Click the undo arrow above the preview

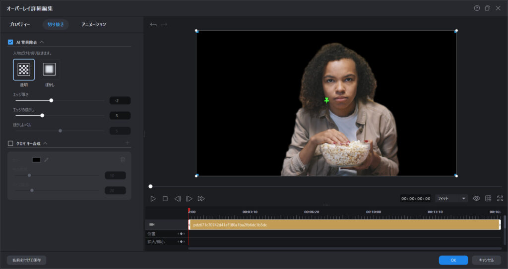(153, 24)
